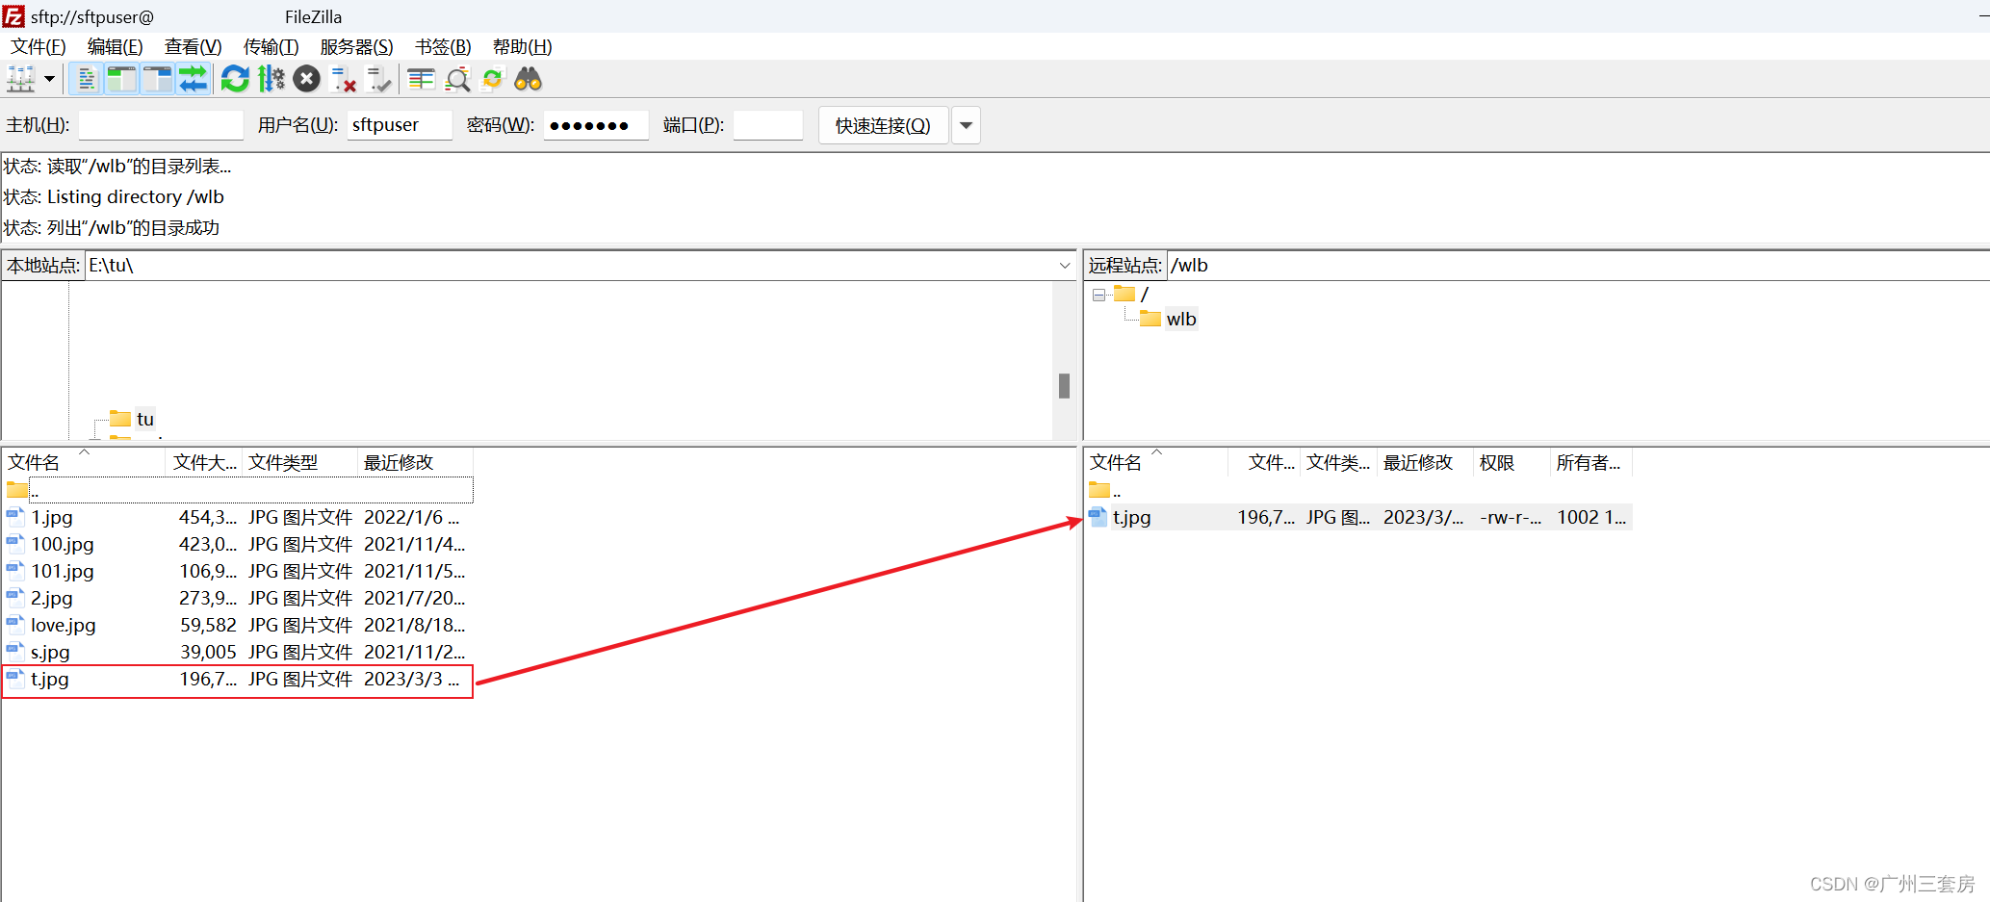Sort remote files by 所有者 column
Viewport: 1990px width, 902px height.
coord(1590,462)
